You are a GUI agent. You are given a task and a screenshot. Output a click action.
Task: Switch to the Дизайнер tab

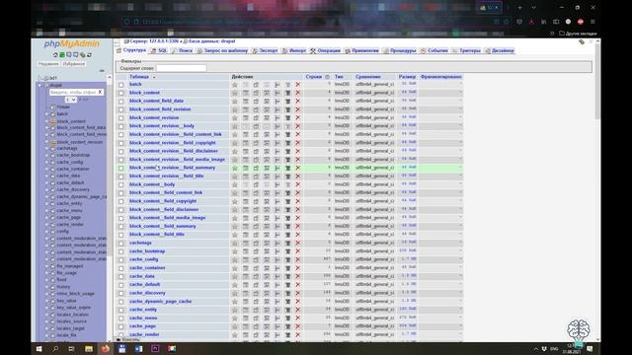click(x=500, y=50)
